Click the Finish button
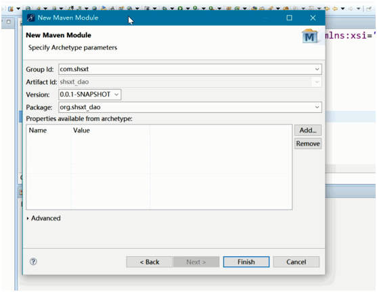The width and height of the screenshot is (377, 292). click(246, 262)
